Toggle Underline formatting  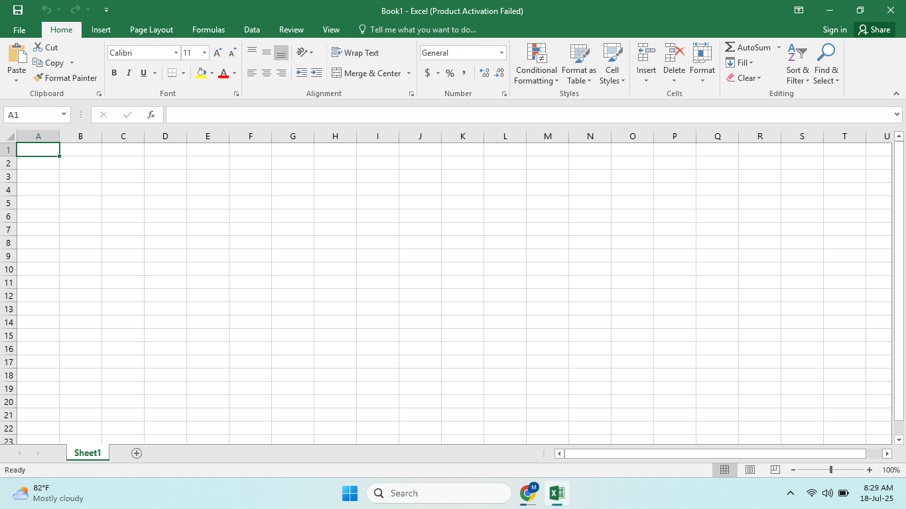[143, 73]
